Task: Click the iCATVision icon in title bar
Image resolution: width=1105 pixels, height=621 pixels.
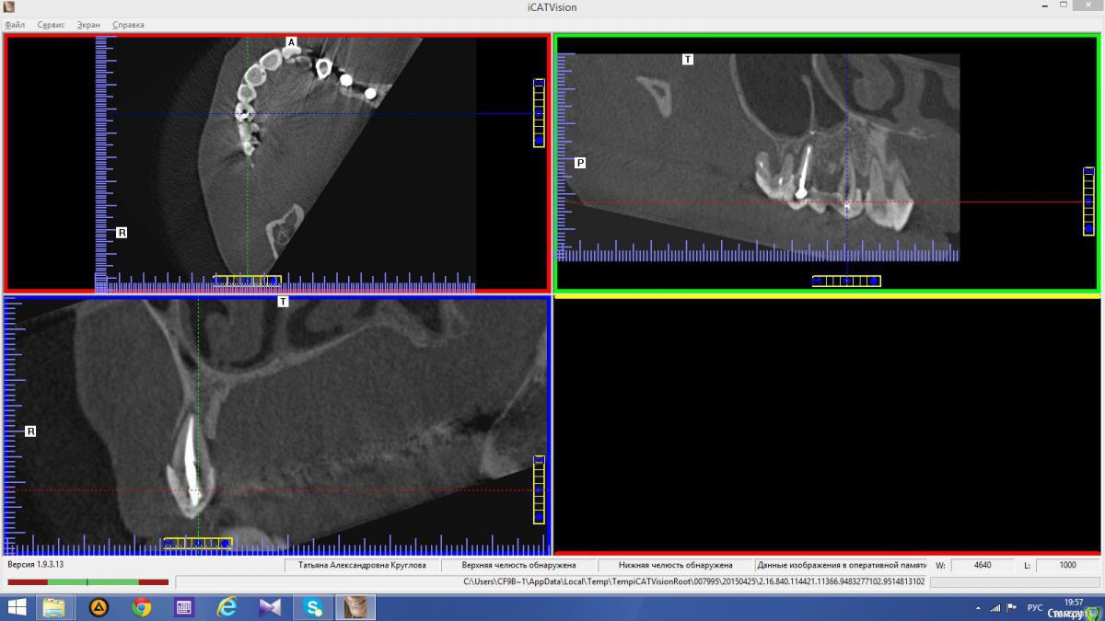Action: [x=8, y=7]
